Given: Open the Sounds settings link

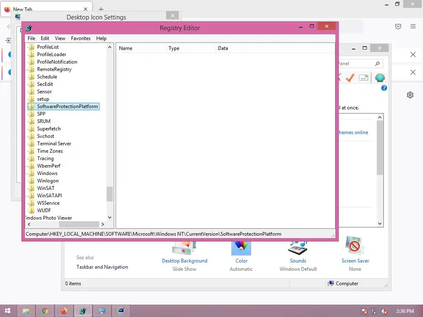Looking at the screenshot, I should [298, 261].
